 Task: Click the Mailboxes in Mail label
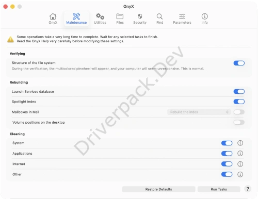point(25,112)
